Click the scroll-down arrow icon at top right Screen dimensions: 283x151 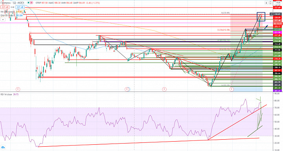(266, 3)
